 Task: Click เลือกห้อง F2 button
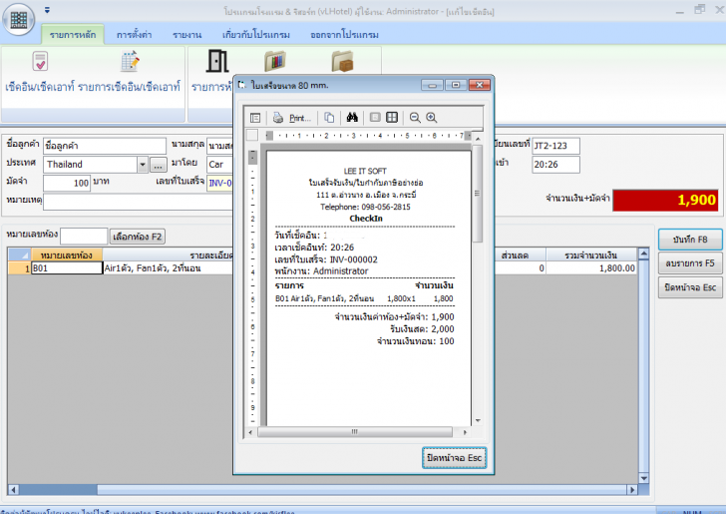(138, 237)
